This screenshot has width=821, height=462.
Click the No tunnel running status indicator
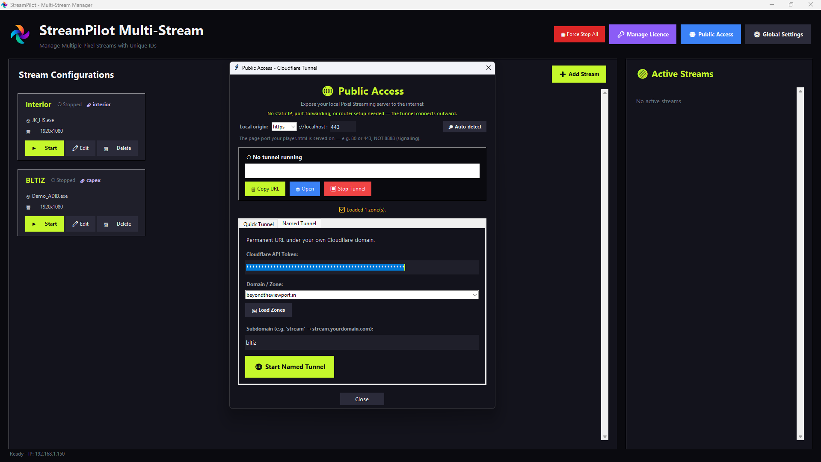(x=249, y=158)
